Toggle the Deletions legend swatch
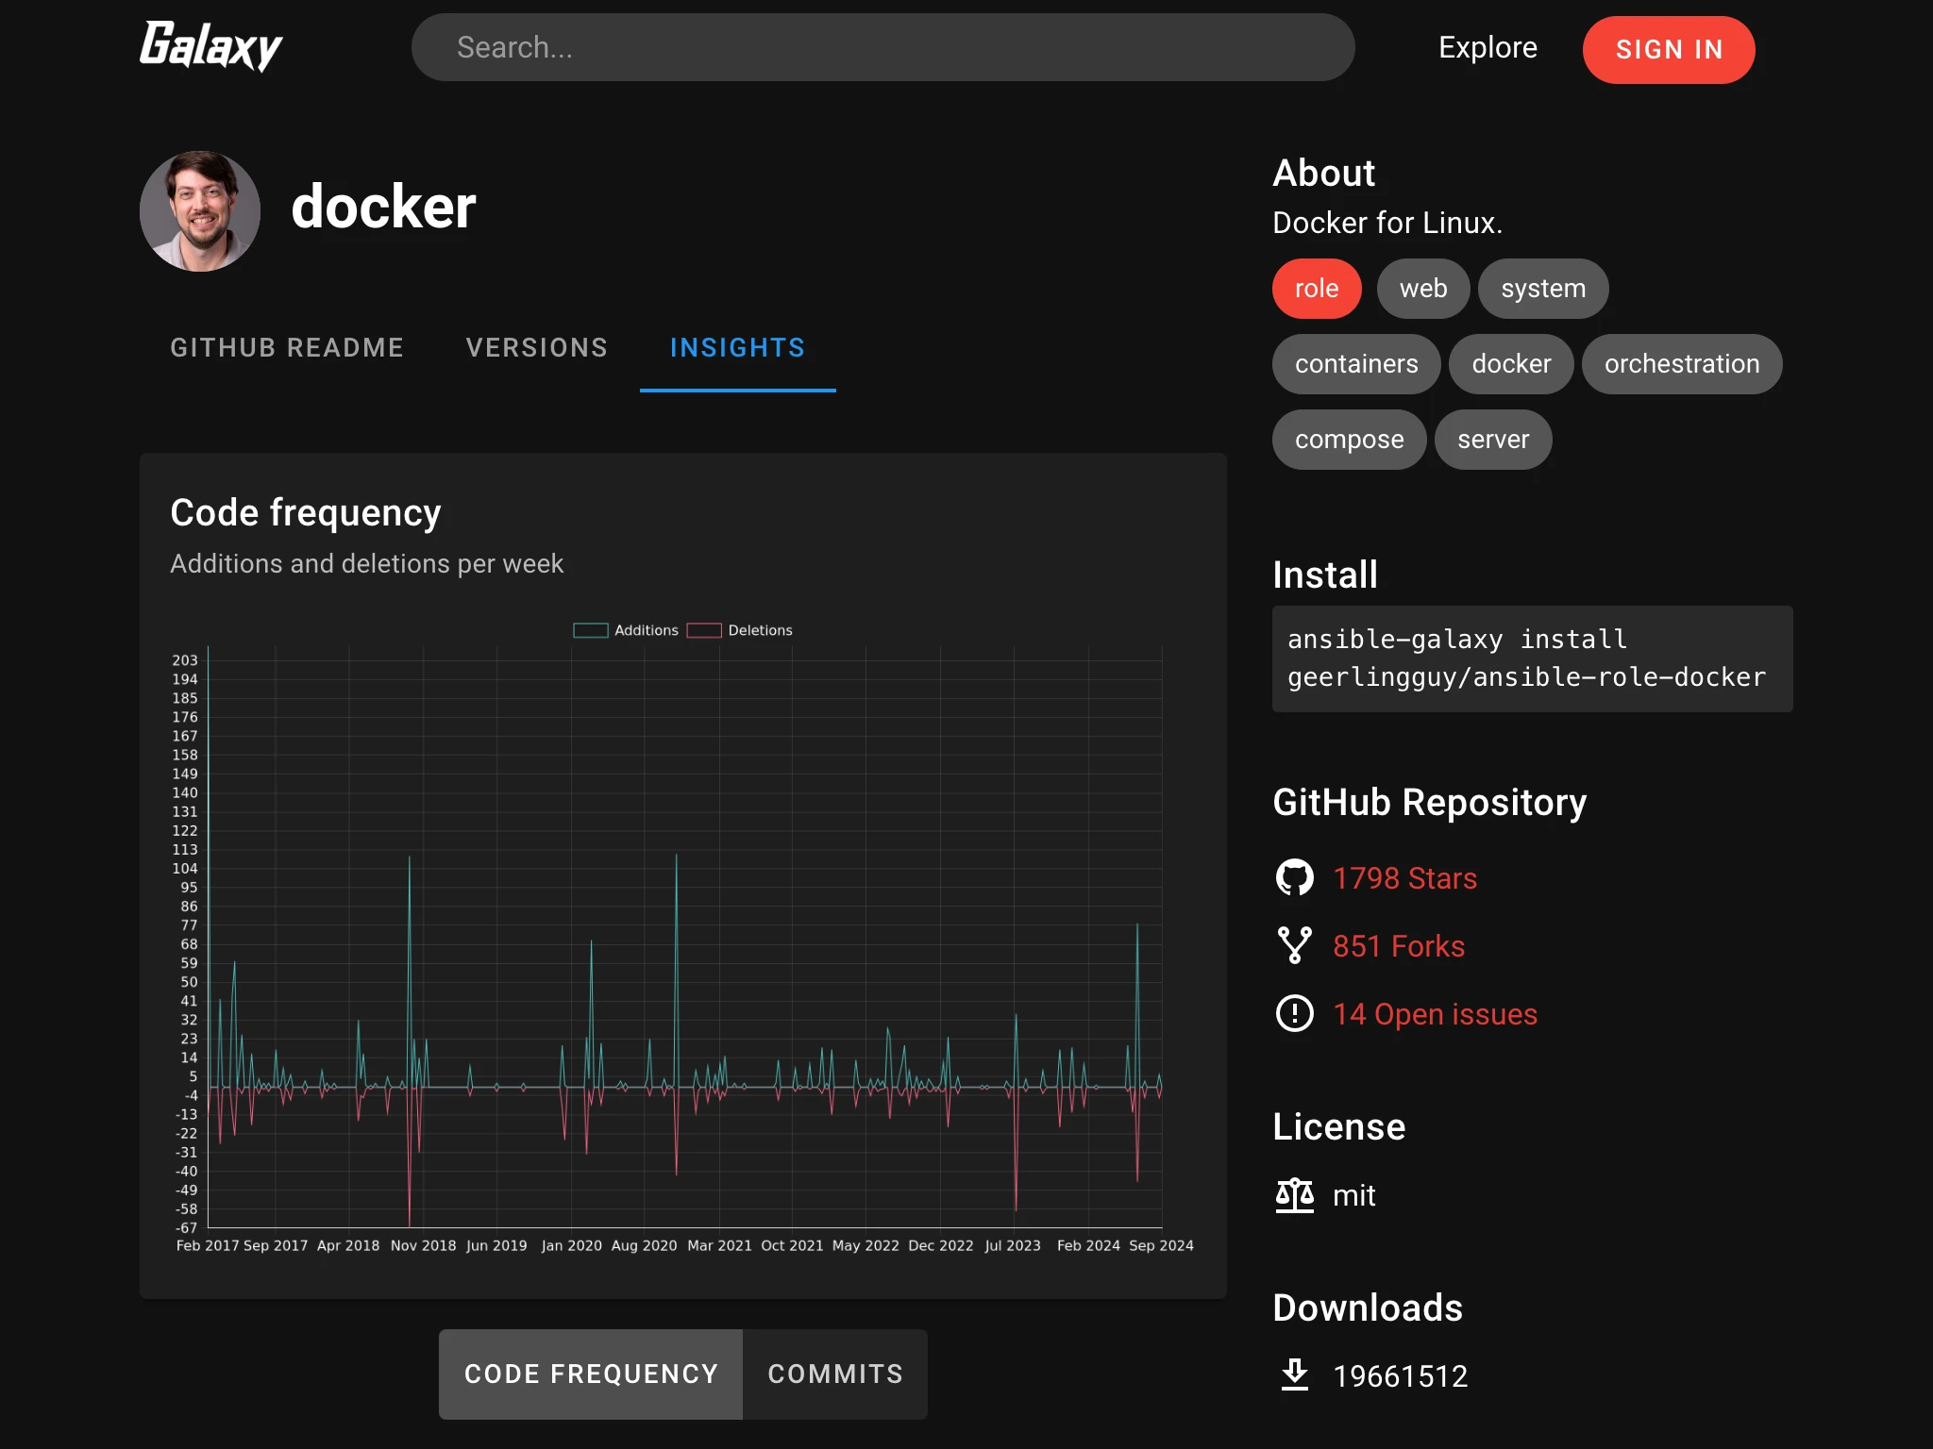 (x=704, y=630)
